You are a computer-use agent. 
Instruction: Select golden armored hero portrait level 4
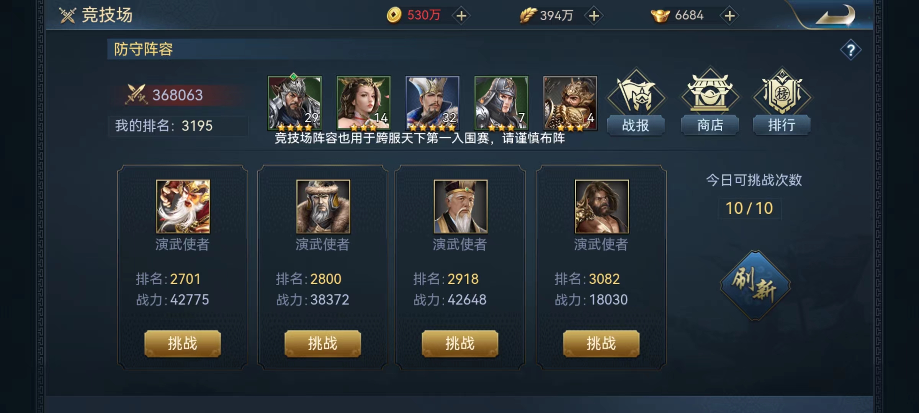pos(570,103)
